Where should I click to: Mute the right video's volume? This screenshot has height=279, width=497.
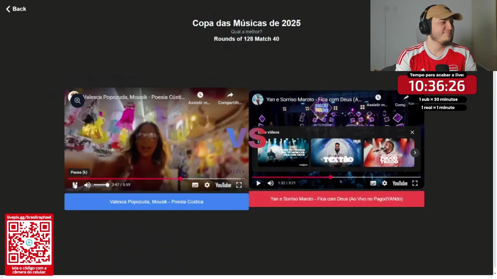[x=271, y=183]
